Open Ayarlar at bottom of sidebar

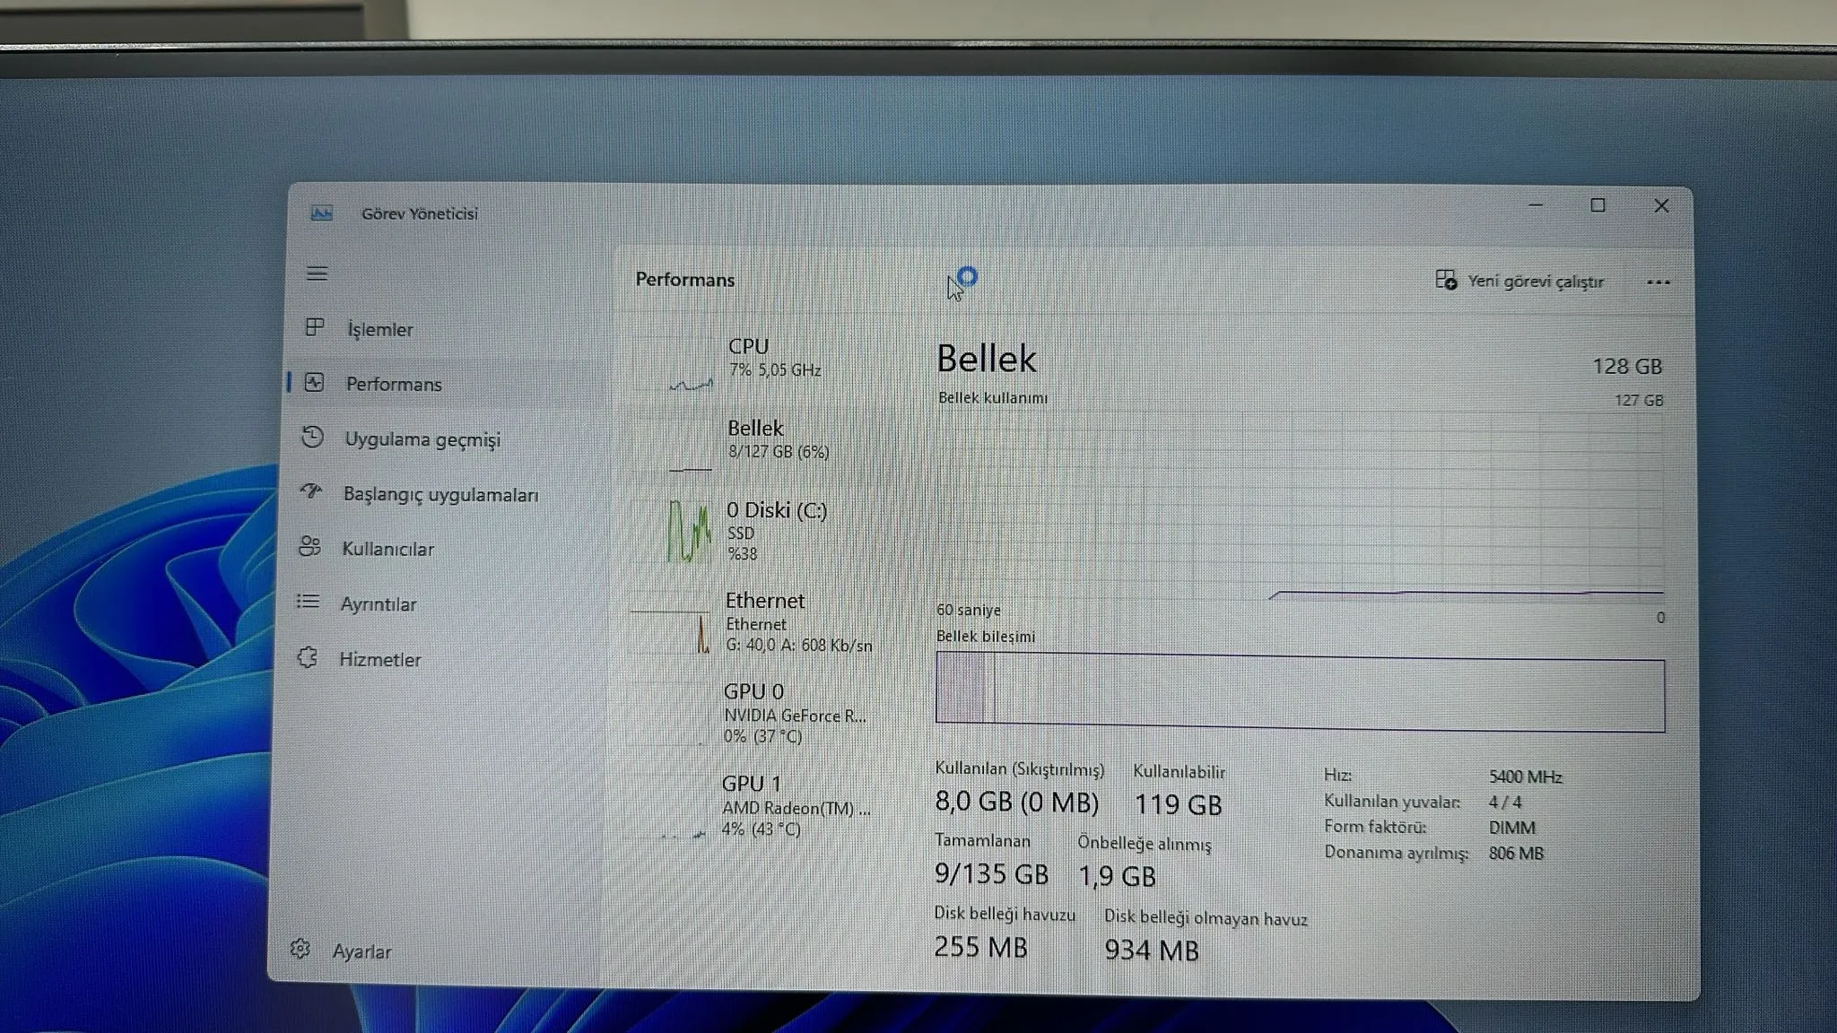pos(435,951)
